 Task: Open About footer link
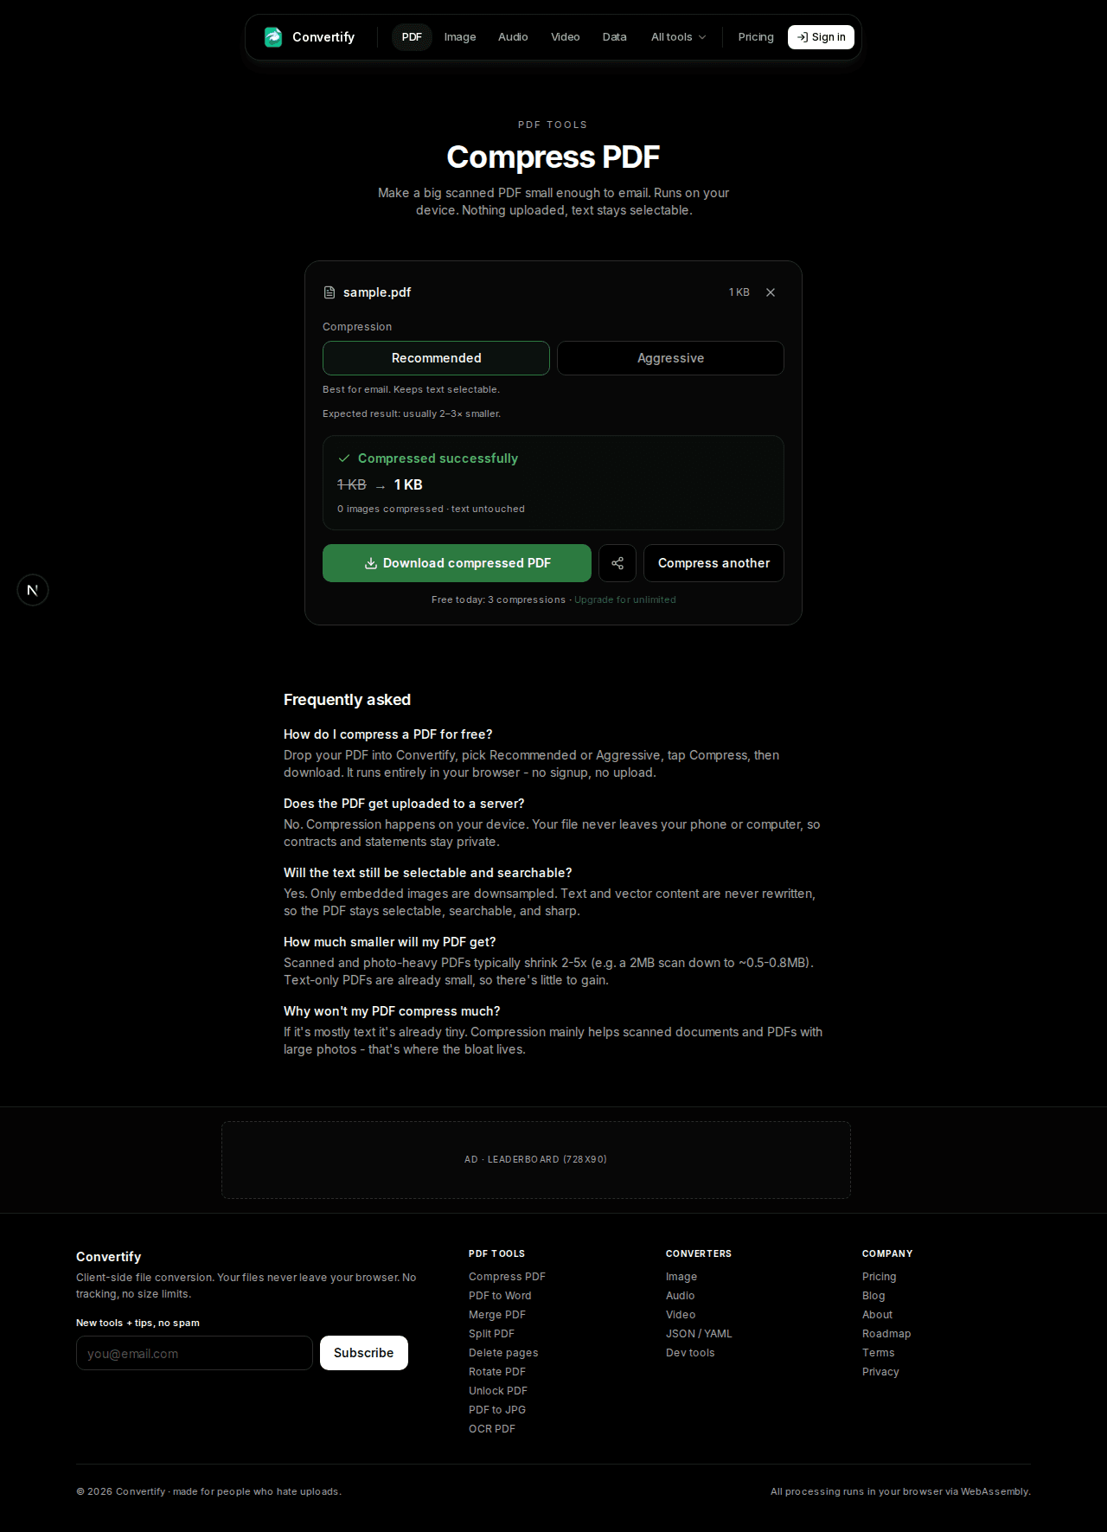tap(877, 1315)
